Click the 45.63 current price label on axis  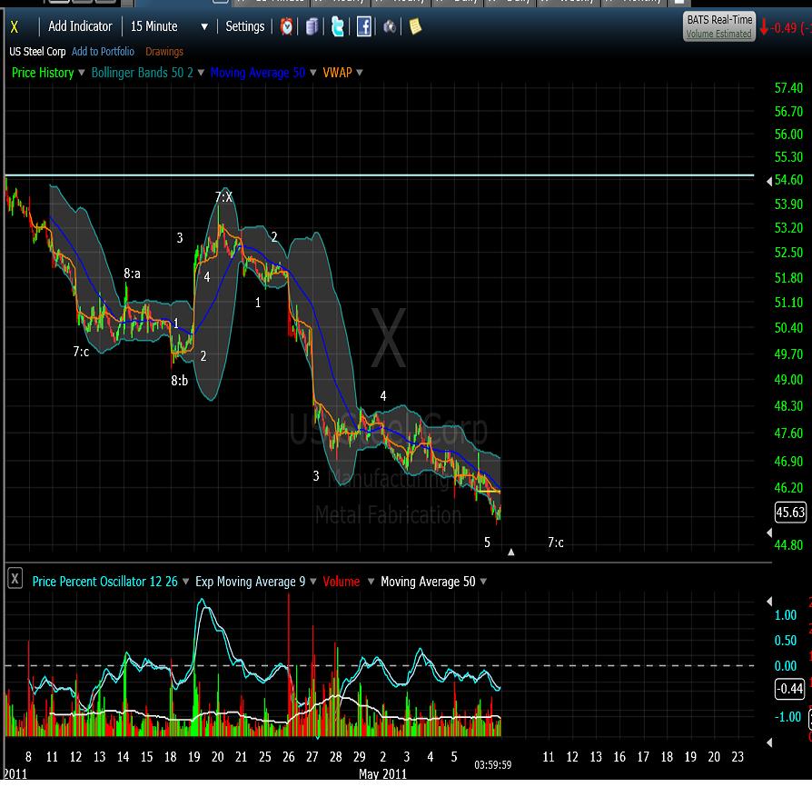790,513
